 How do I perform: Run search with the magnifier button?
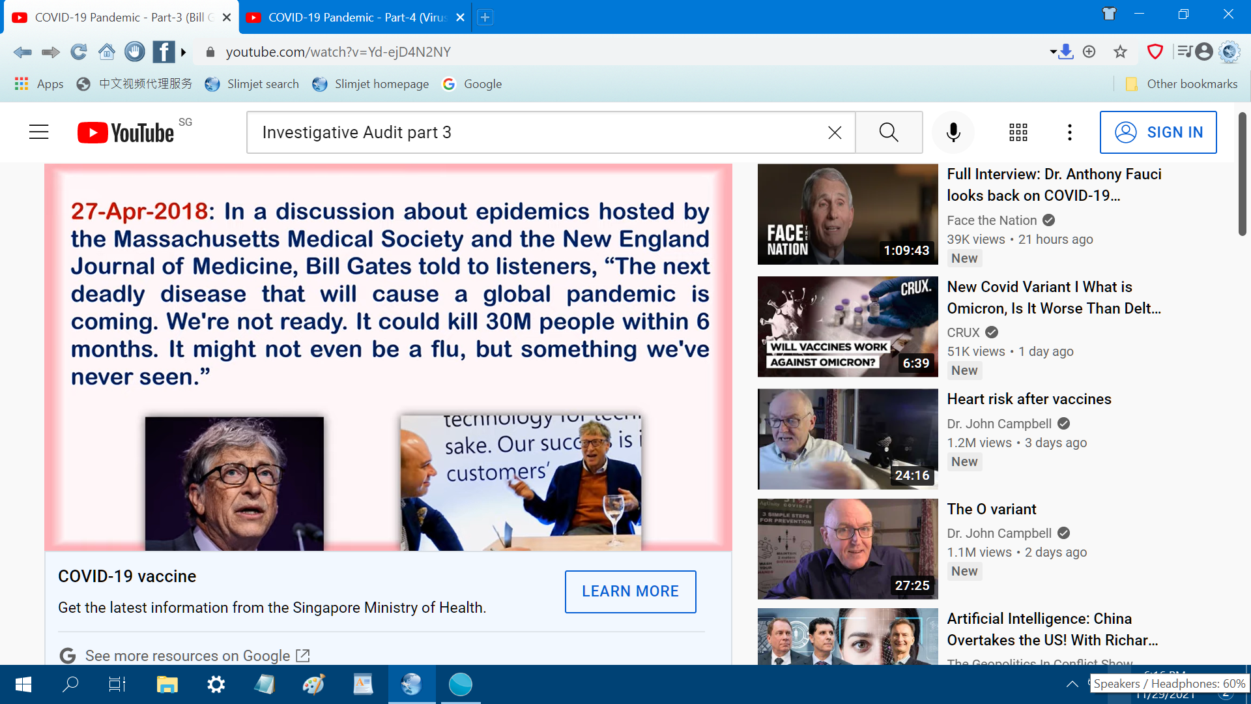coord(889,132)
